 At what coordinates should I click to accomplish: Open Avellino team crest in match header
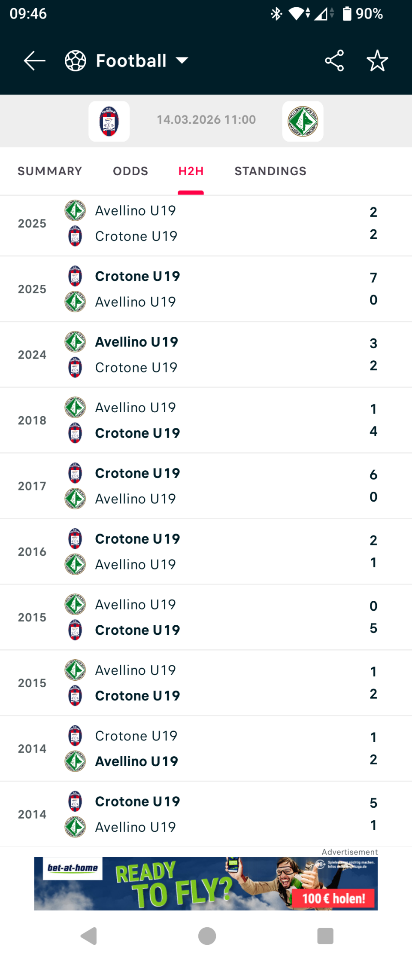tap(303, 121)
